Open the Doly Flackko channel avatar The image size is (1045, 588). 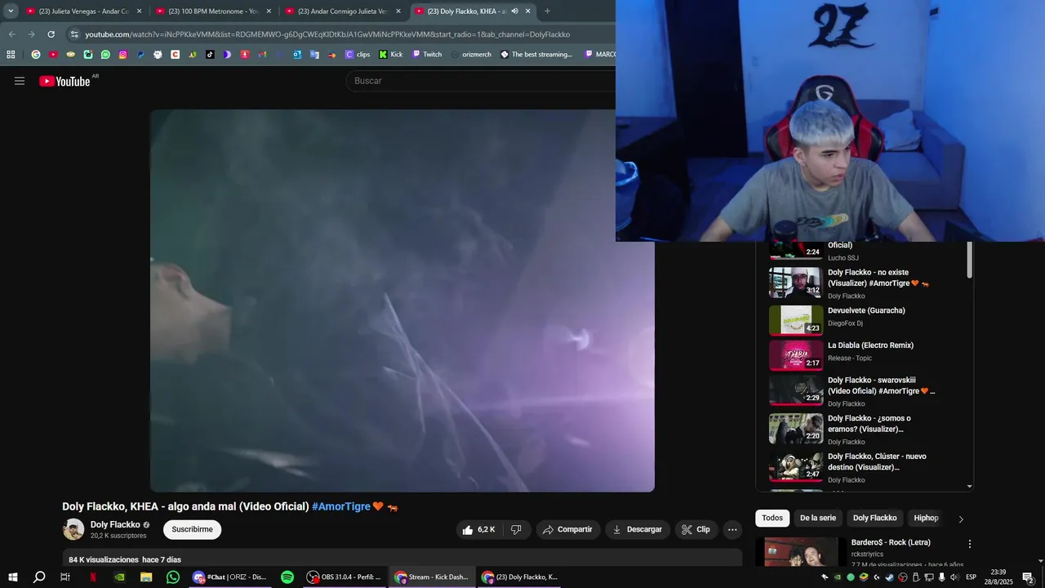tap(73, 529)
